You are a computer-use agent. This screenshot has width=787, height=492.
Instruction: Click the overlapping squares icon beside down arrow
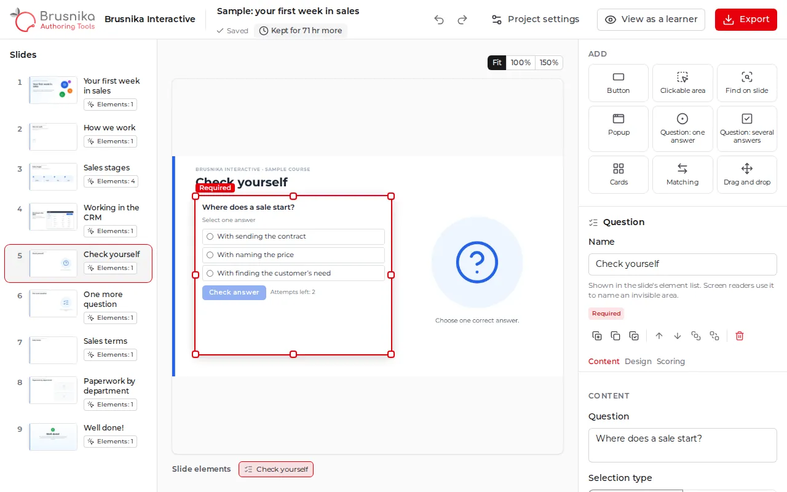tap(696, 336)
